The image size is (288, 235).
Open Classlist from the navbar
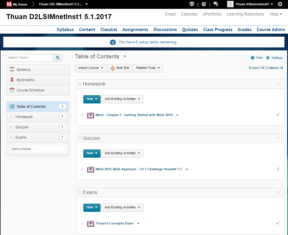(109, 30)
